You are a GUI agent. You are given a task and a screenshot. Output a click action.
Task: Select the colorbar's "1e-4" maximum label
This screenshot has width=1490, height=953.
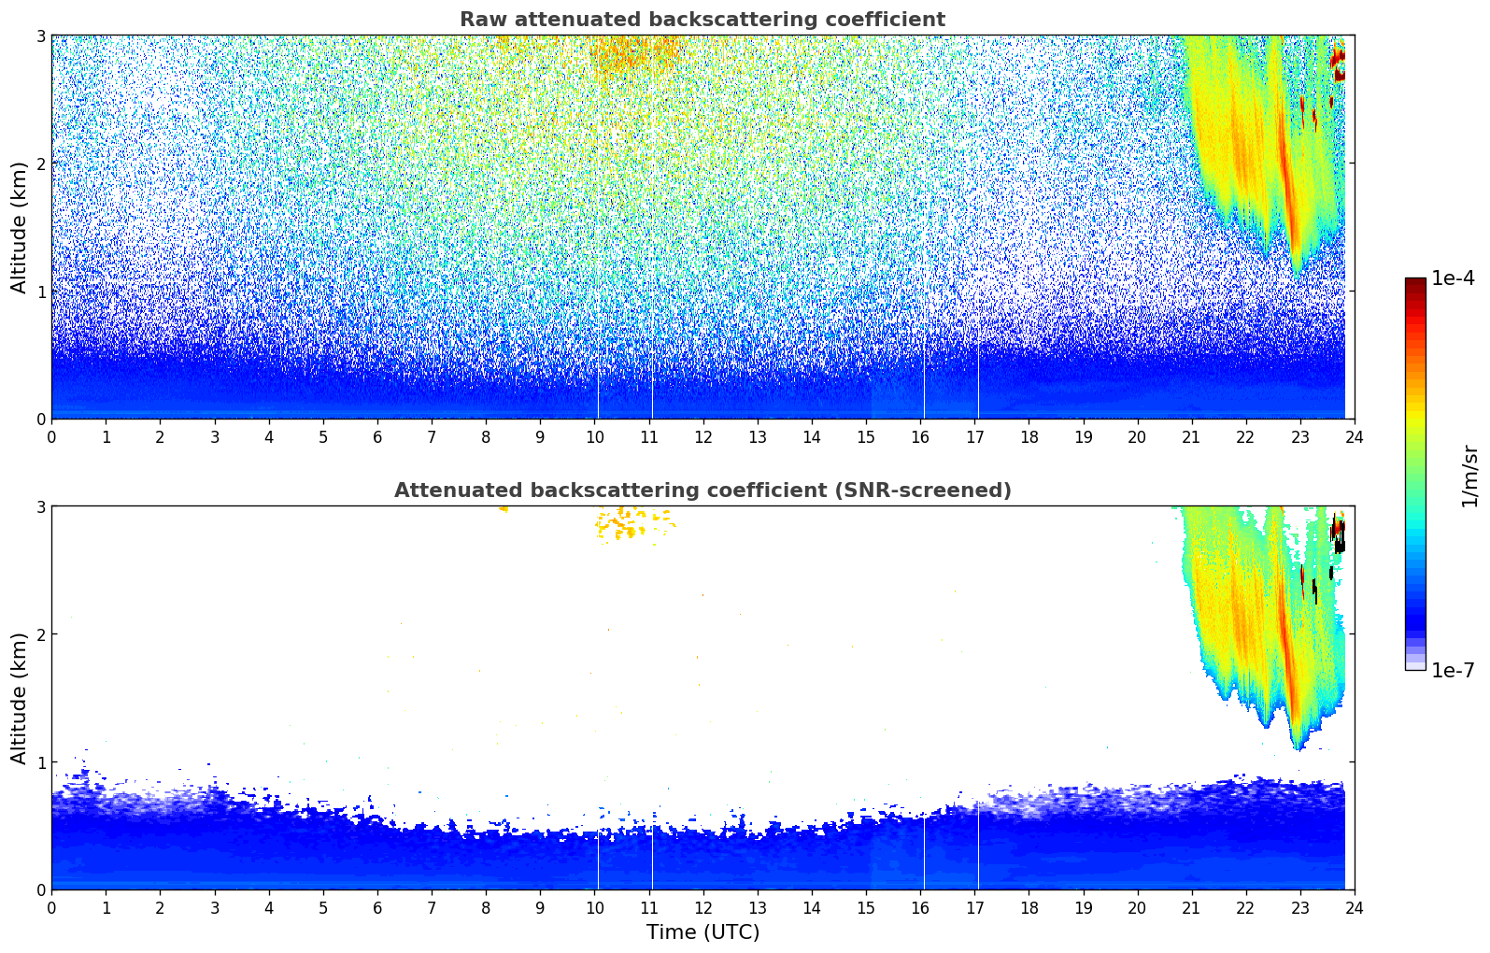[x=1453, y=278]
